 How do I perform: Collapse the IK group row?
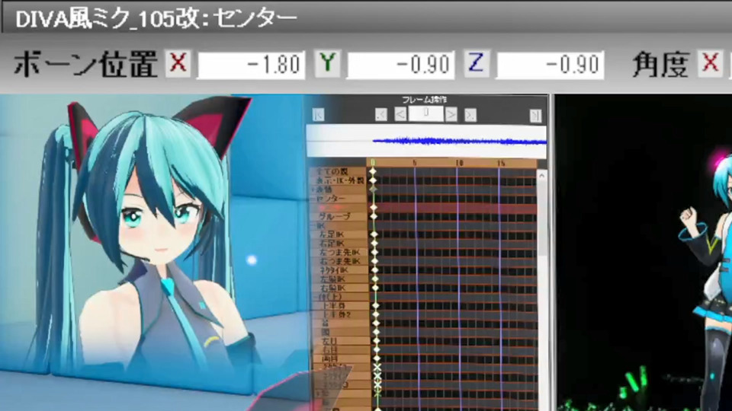point(338,225)
